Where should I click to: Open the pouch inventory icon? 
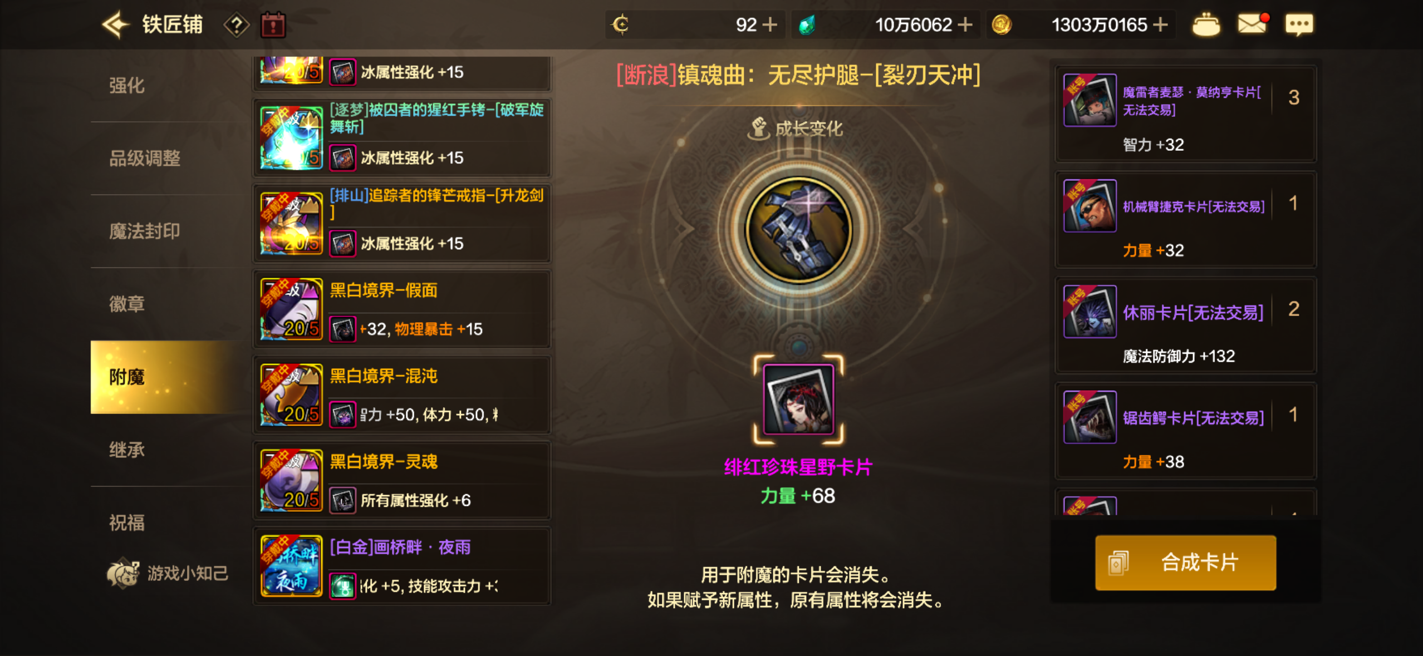tap(1206, 24)
